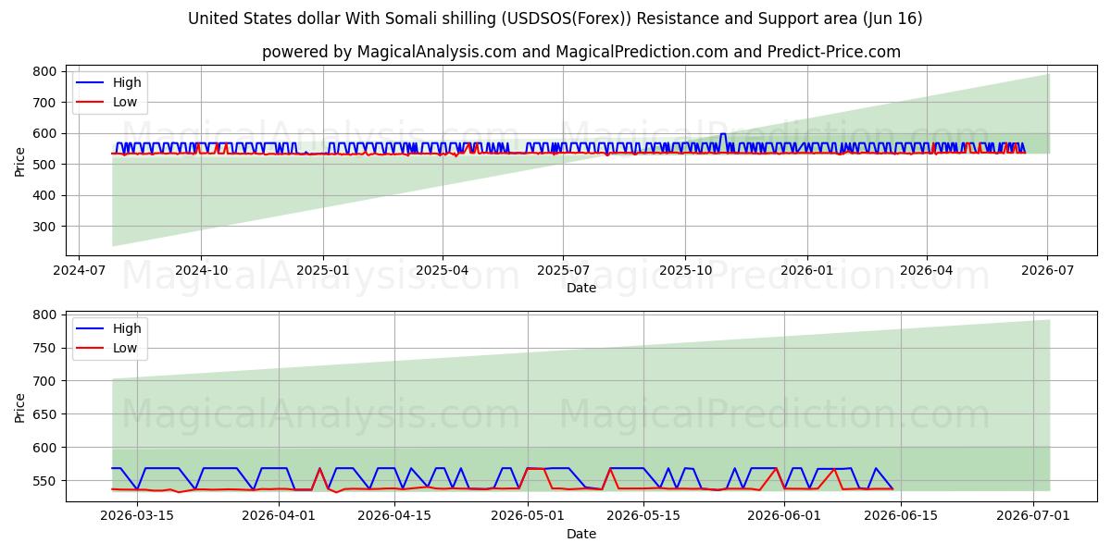Image resolution: width=1111 pixels, height=555 pixels.
Task: Click 'Low' in the top chart legend
Action: pyautogui.click(x=125, y=102)
